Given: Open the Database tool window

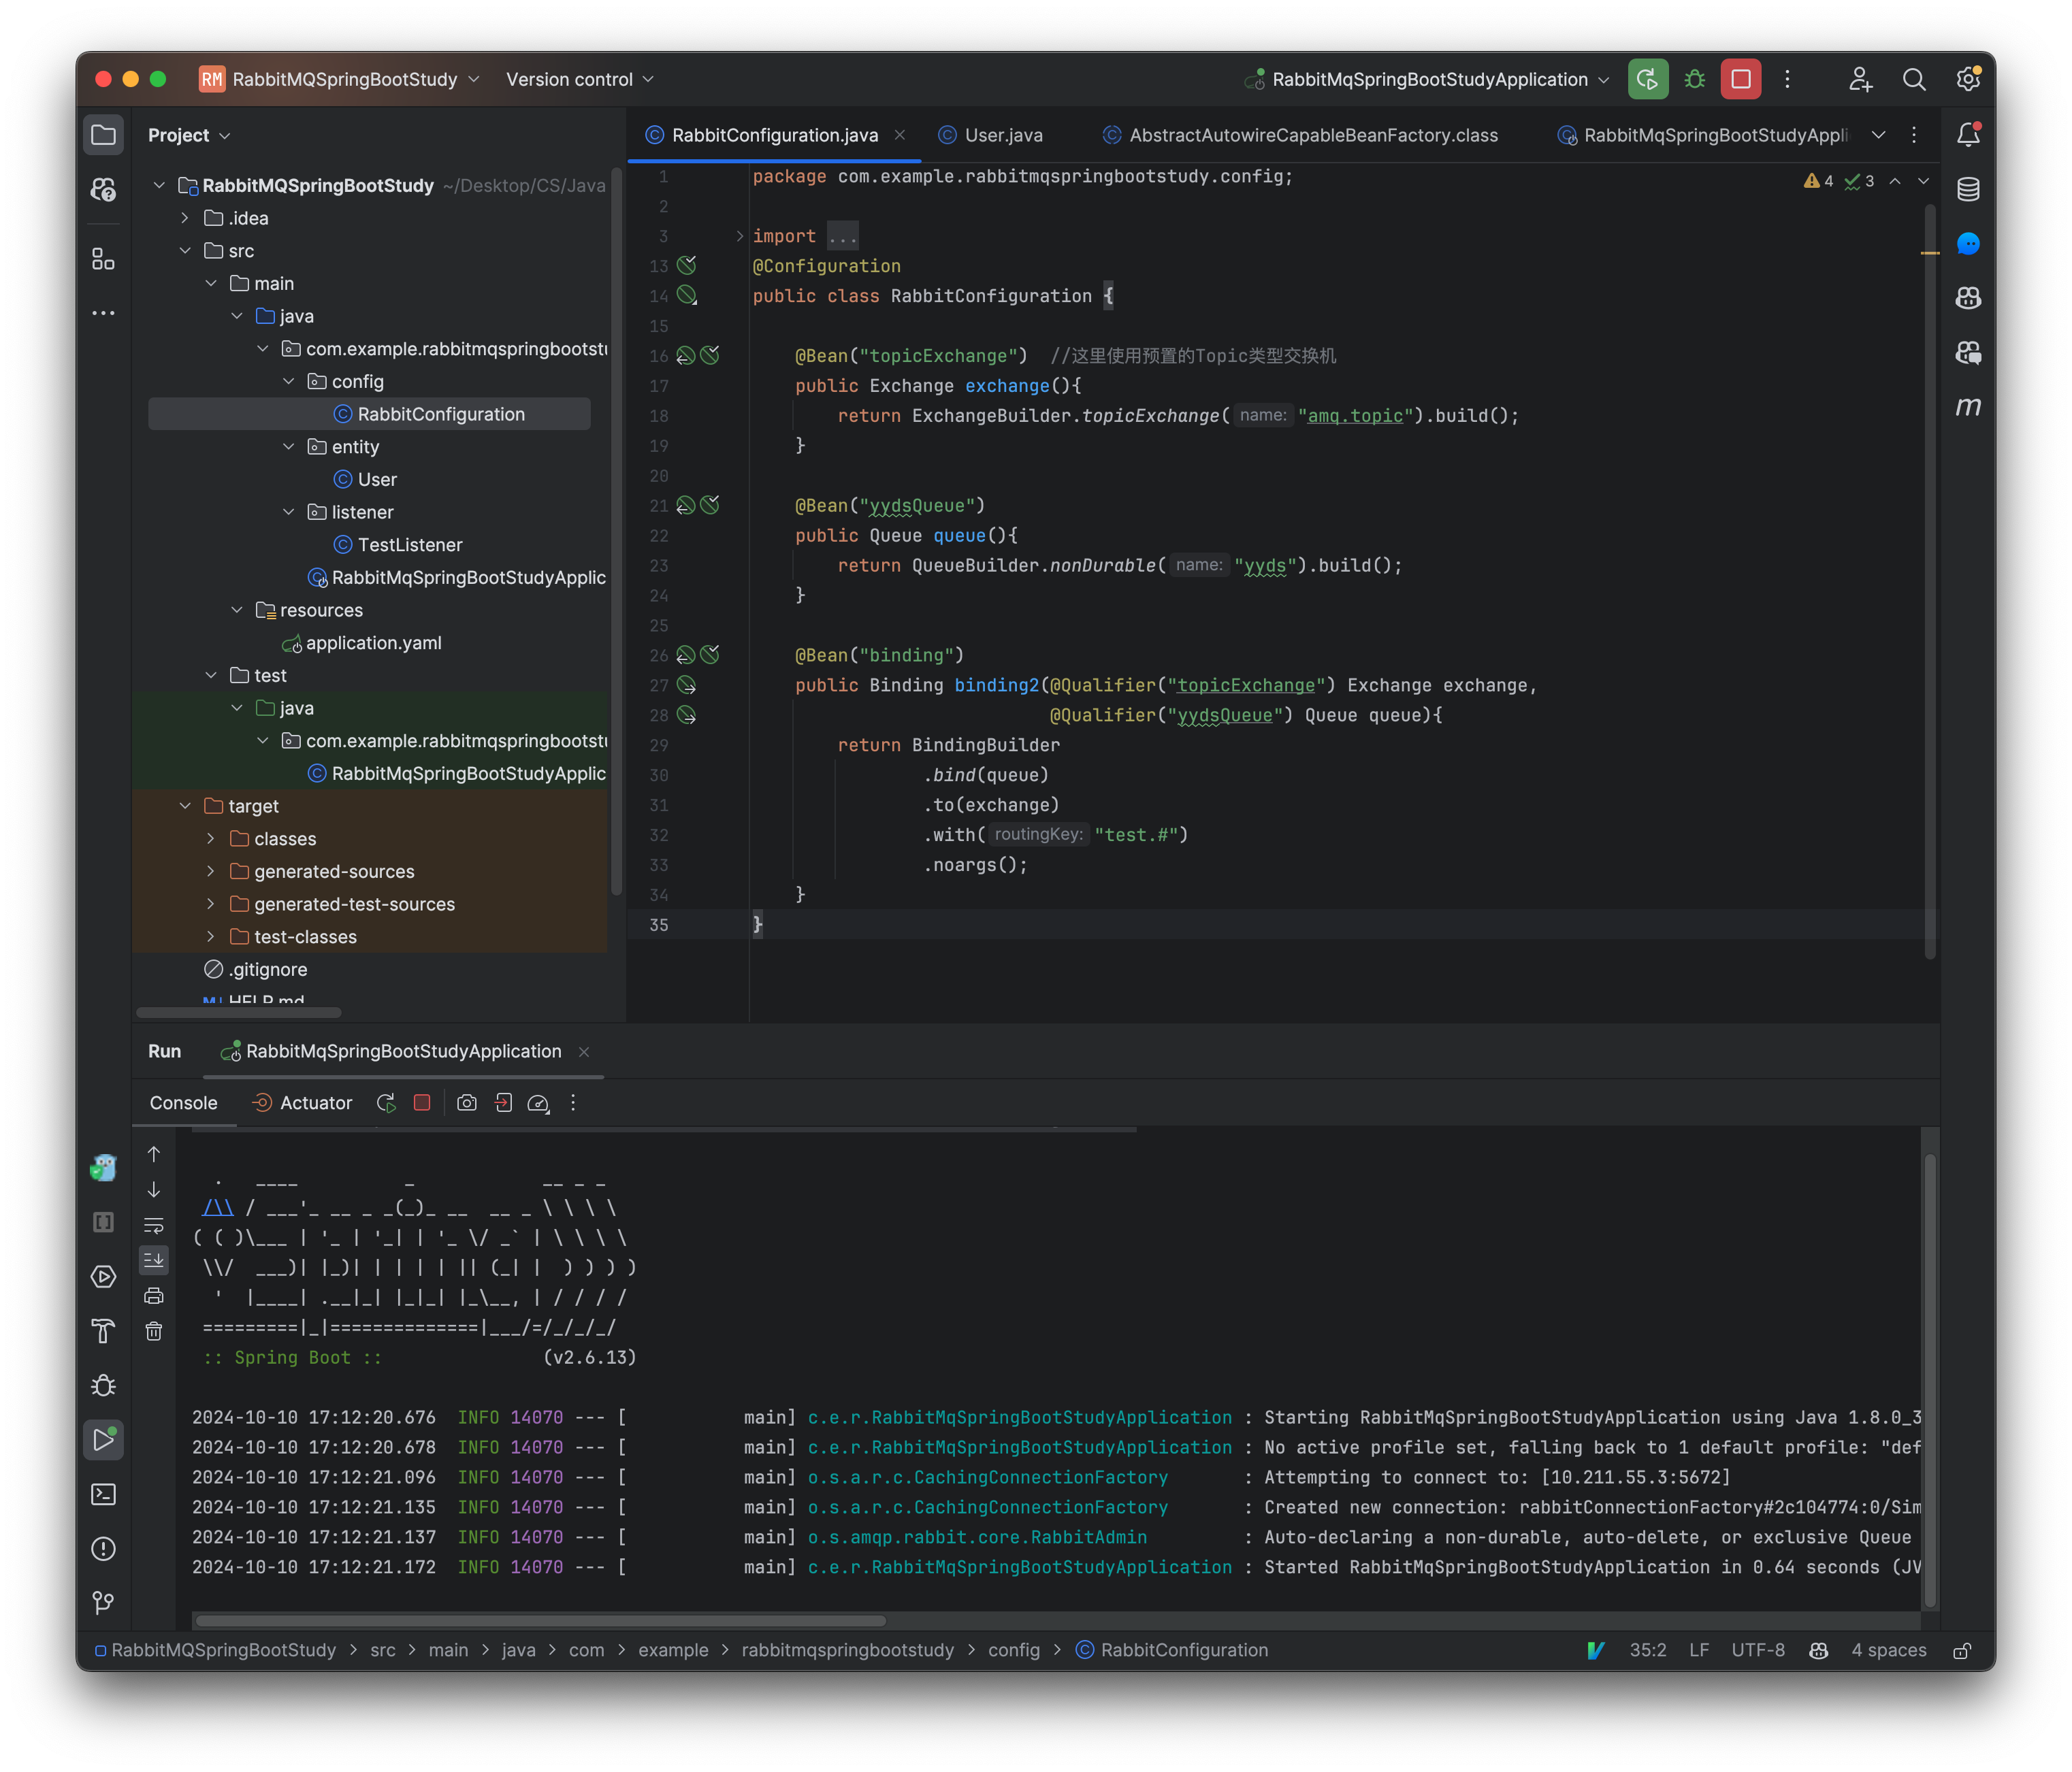Looking at the screenshot, I should click(1967, 188).
